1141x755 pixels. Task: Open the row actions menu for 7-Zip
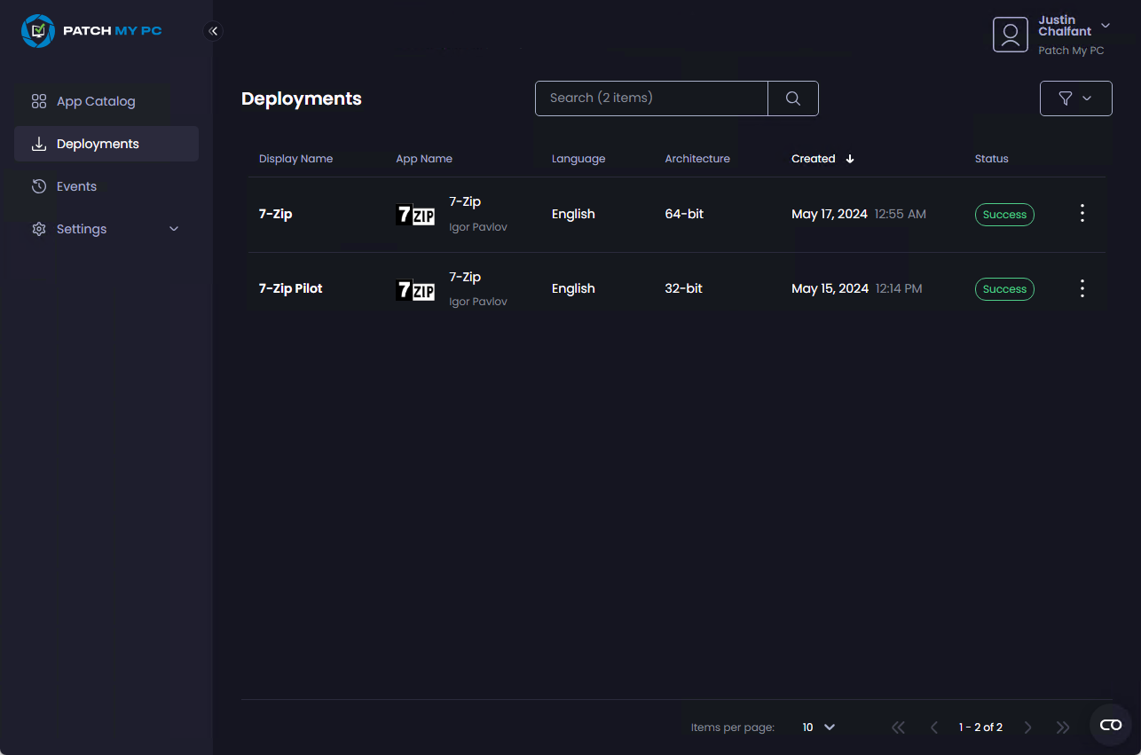click(1082, 214)
